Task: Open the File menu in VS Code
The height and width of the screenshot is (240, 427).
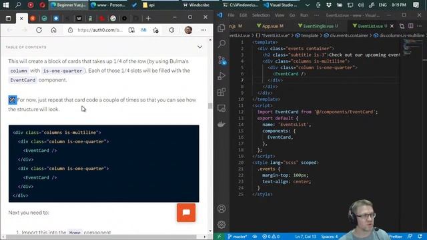Action: (231, 15)
